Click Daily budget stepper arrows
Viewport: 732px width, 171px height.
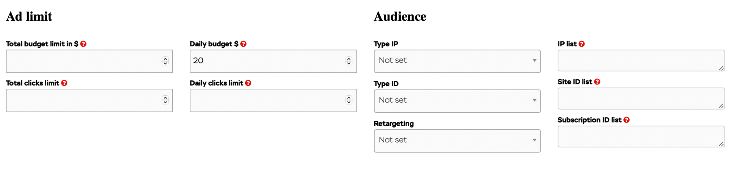pyautogui.click(x=349, y=61)
